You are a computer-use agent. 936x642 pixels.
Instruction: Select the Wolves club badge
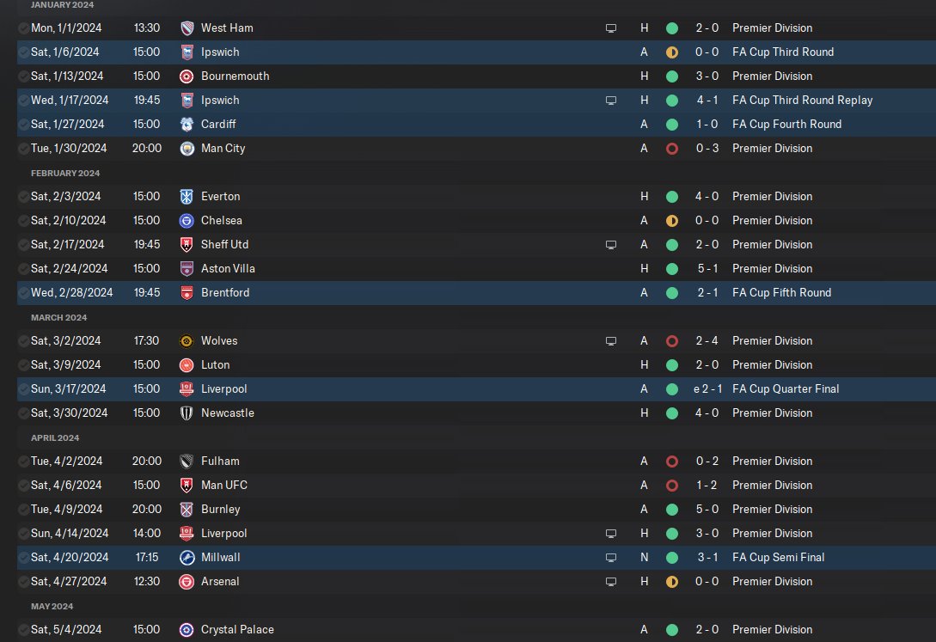(x=187, y=341)
